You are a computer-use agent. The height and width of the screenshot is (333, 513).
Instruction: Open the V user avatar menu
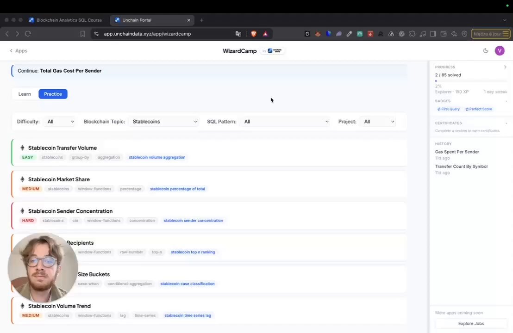[x=500, y=51]
